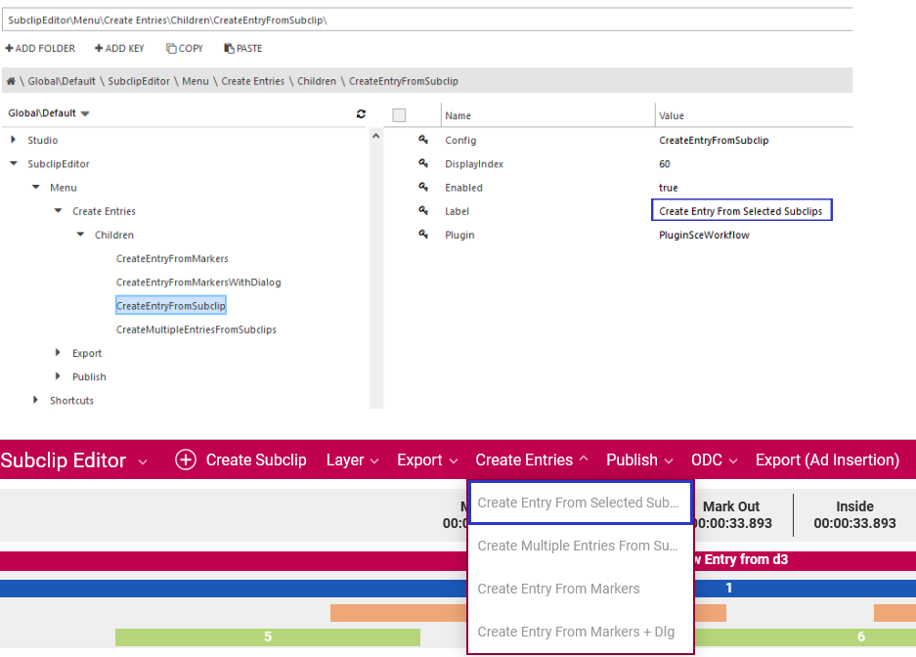Choose Create Entry From Markers menu entry

(x=558, y=589)
